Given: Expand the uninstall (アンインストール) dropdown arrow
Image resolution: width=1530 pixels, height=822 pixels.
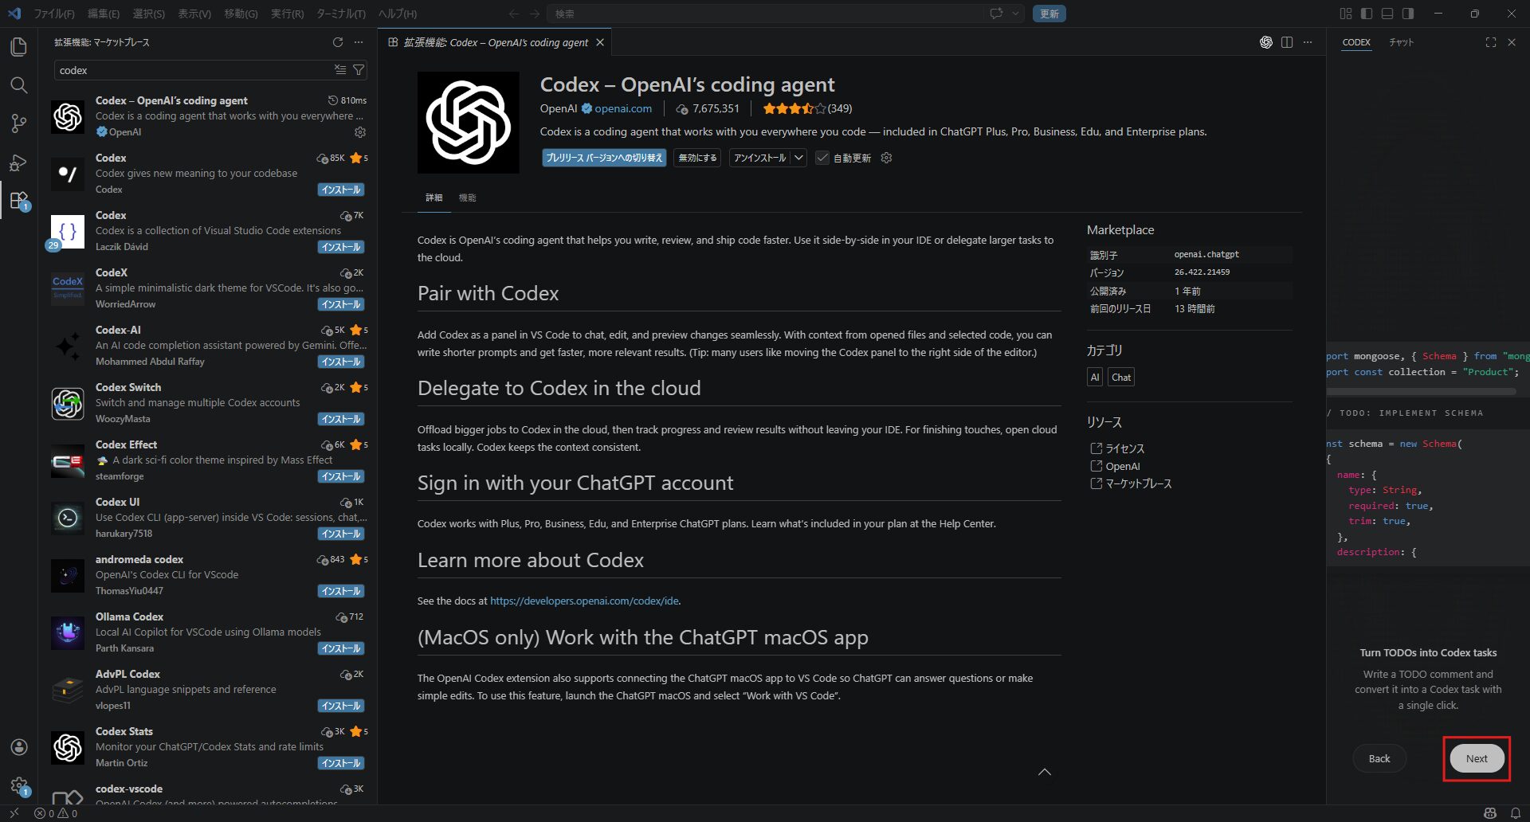Looking at the screenshot, I should click(x=798, y=158).
